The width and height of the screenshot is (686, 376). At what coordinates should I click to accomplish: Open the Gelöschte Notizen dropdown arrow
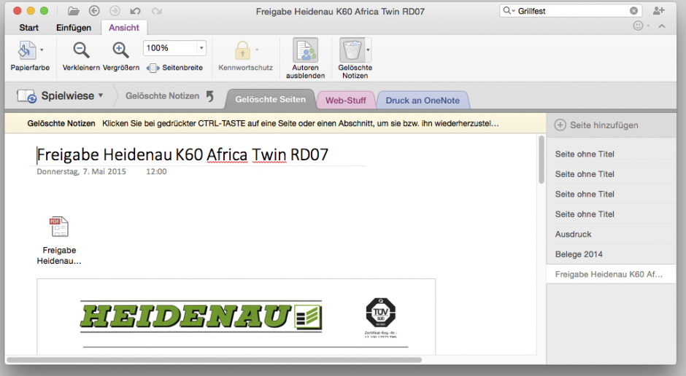[x=368, y=50]
